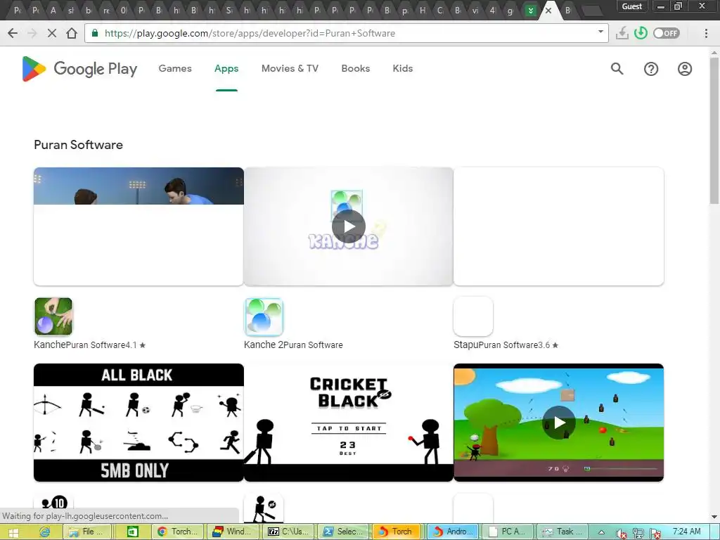The image size is (720, 540).
Task: Open the Help center icon
Action: (651, 69)
